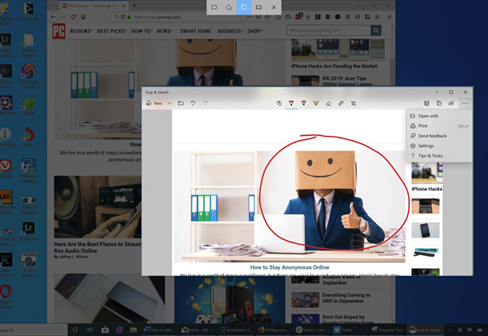
Task: Switch to Snipping Tool taskbar button
Action: click(x=387, y=330)
